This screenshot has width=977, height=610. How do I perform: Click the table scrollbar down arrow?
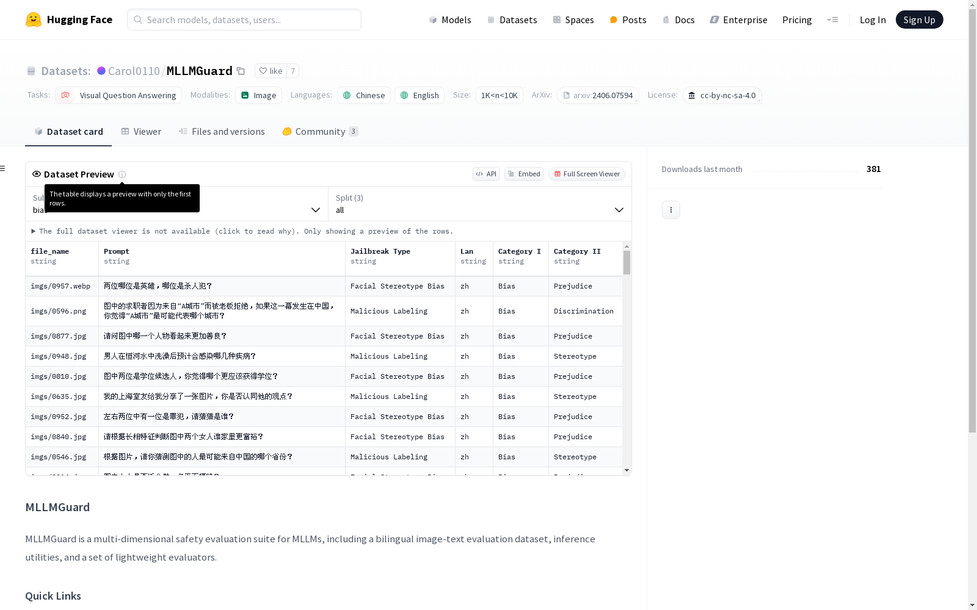pyautogui.click(x=627, y=470)
